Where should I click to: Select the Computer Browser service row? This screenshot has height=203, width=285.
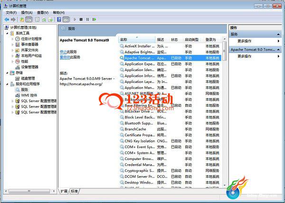171,159
